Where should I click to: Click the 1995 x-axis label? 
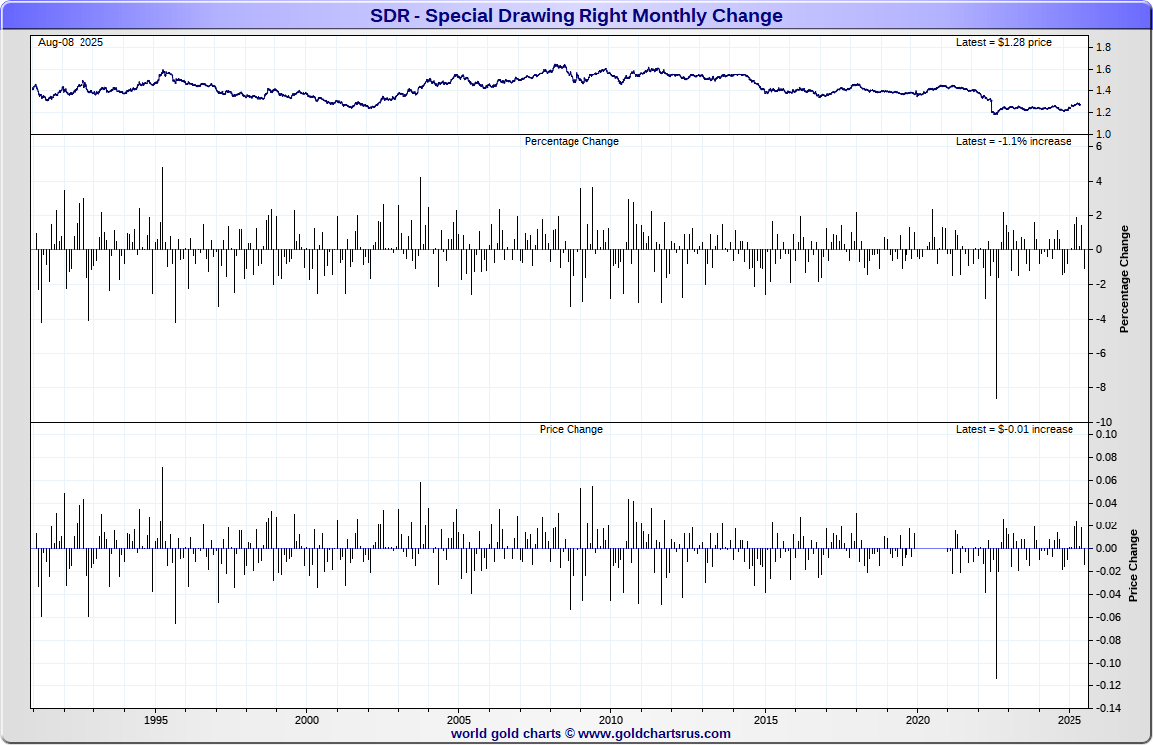pos(156,721)
